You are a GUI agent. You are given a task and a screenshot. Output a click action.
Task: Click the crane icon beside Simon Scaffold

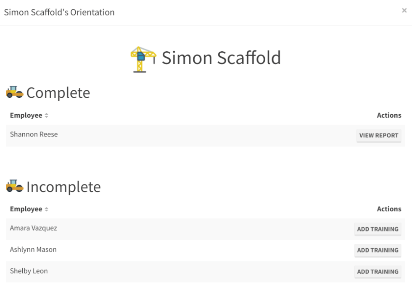point(143,59)
